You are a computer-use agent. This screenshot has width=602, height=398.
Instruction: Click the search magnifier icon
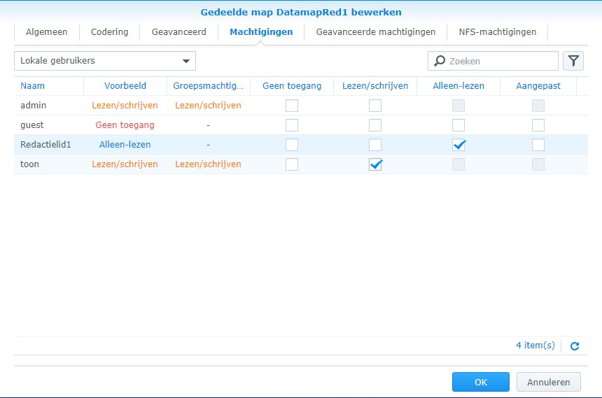tap(440, 61)
